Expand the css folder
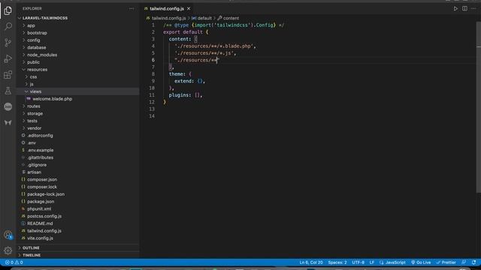The height and width of the screenshot is (270, 481). click(x=33, y=76)
